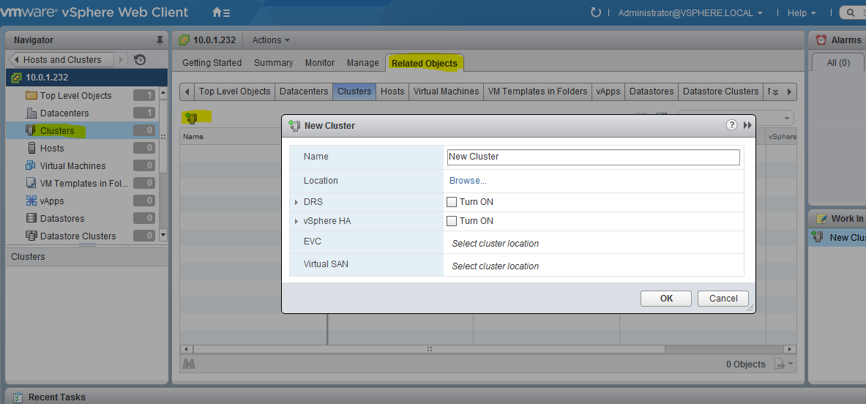
Task: Click the Datastore Clusters icon in Navigator
Action: tap(31, 236)
